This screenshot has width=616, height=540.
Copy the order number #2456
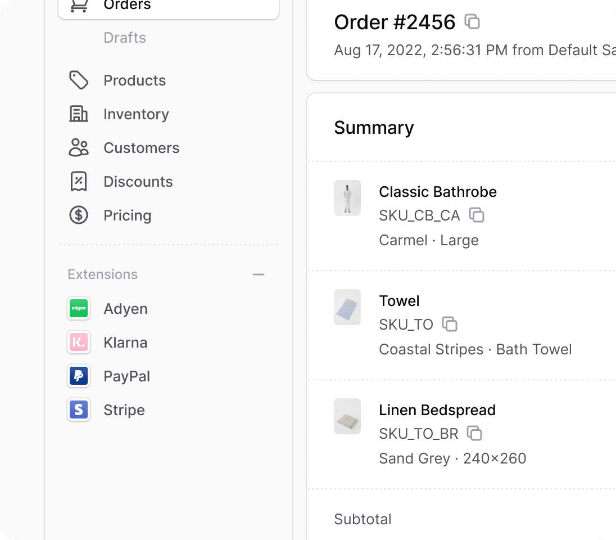[x=472, y=22]
